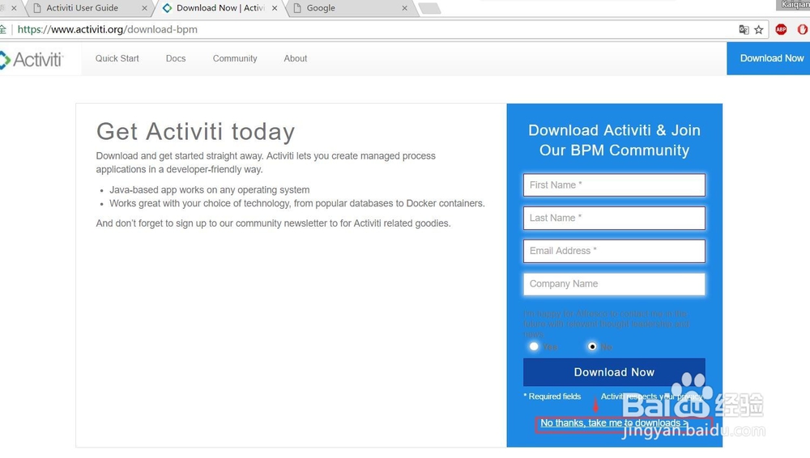This screenshot has width=810, height=458.
Task: Open a new browser tab
Action: point(429,8)
